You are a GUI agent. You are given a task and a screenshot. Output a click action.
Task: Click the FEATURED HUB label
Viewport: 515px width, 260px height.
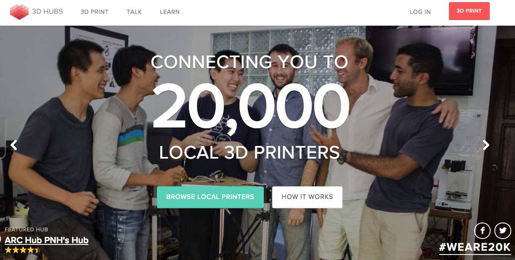pyautogui.click(x=26, y=229)
